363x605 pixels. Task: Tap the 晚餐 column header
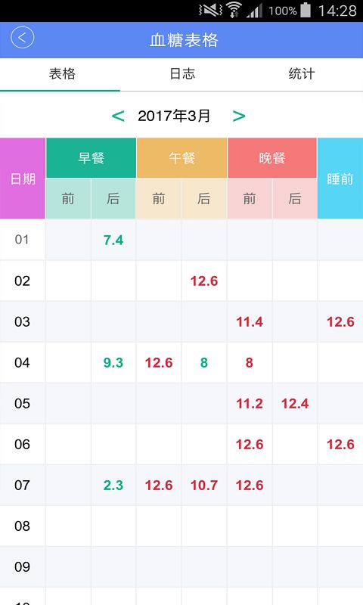tap(272, 158)
